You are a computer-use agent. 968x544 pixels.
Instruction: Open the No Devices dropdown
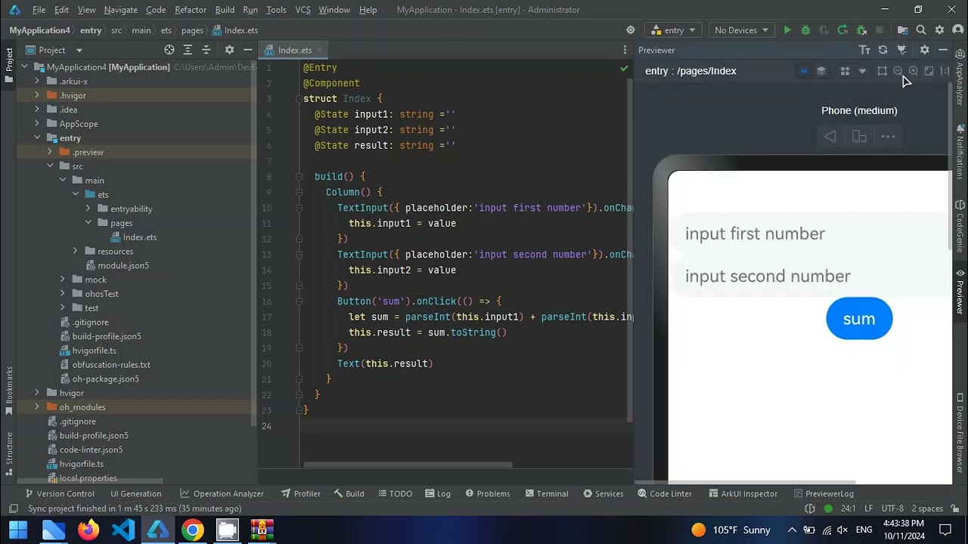tap(741, 30)
